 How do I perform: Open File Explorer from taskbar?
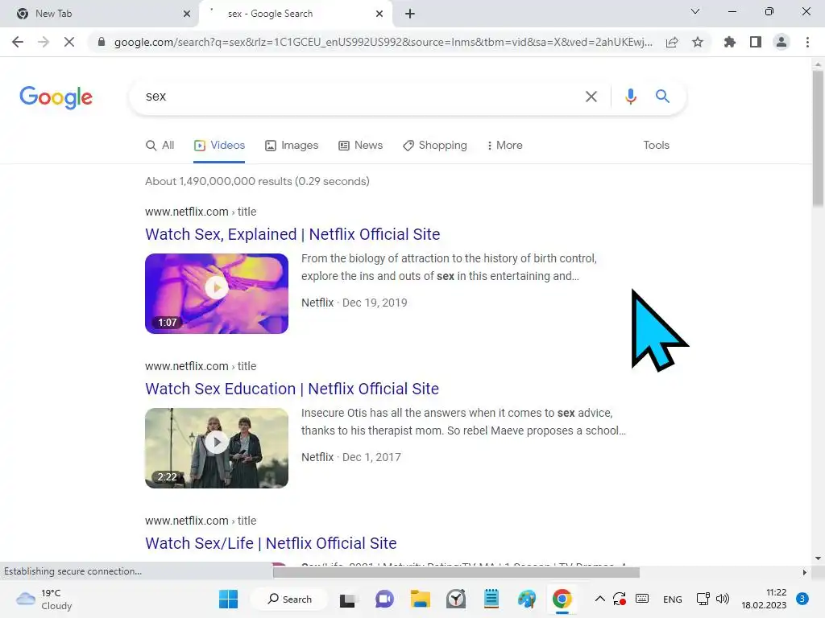click(x=421, y=599)
